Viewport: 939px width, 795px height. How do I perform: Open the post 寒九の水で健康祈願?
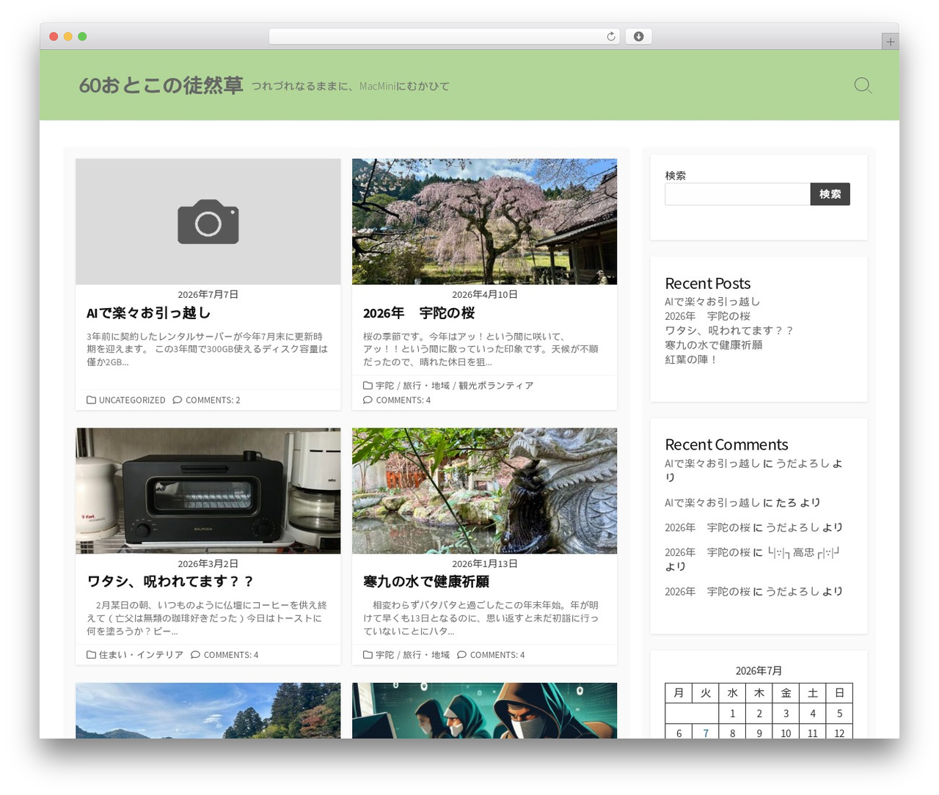tap(426, 582)
